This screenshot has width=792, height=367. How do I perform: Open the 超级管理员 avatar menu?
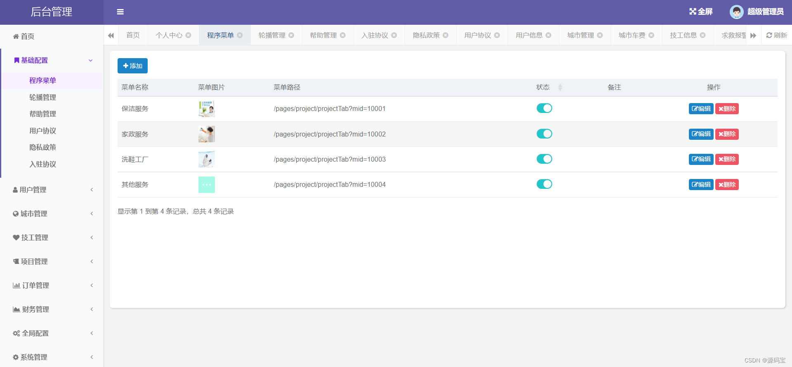[757, 12]
